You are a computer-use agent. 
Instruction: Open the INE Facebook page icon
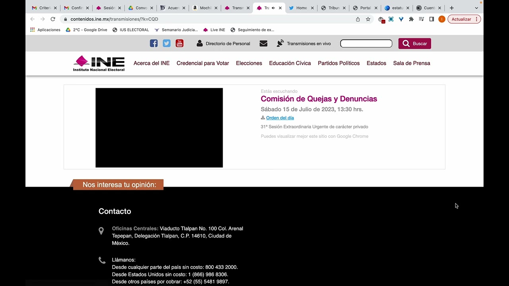(x=153, y=43)
